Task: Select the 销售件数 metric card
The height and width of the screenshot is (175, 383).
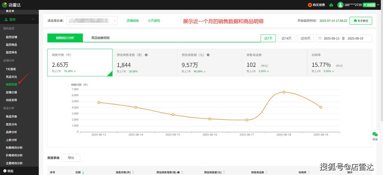Action: click(80, 63)
